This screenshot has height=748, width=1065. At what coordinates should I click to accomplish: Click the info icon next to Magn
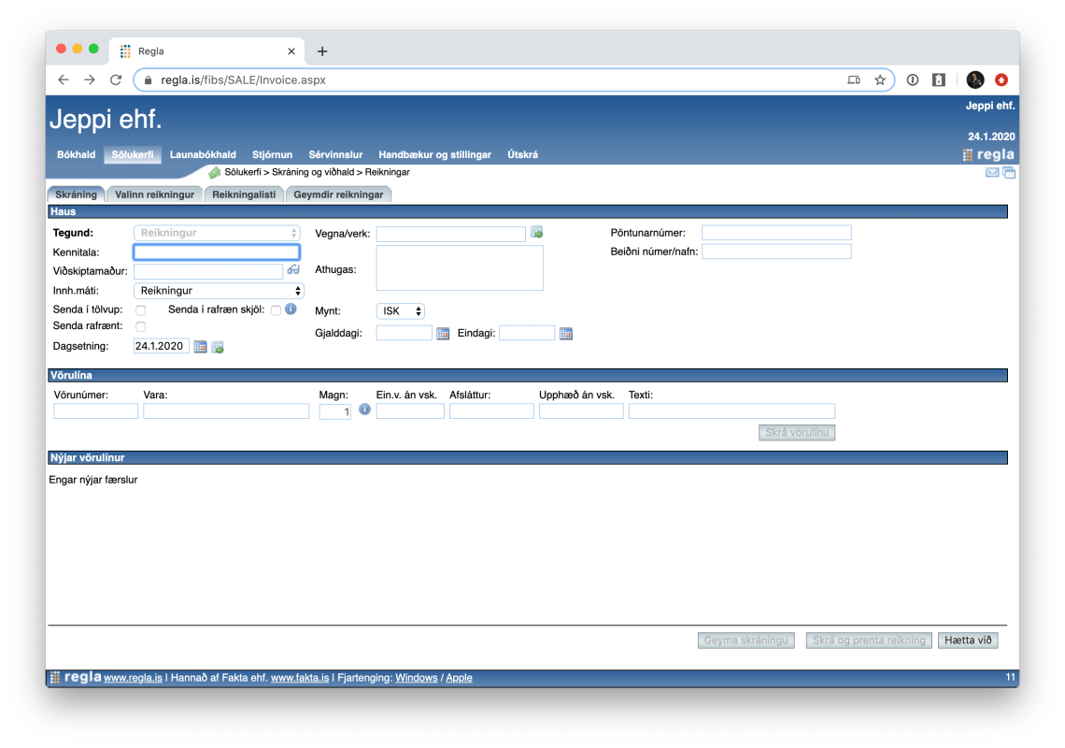[364, 410]
